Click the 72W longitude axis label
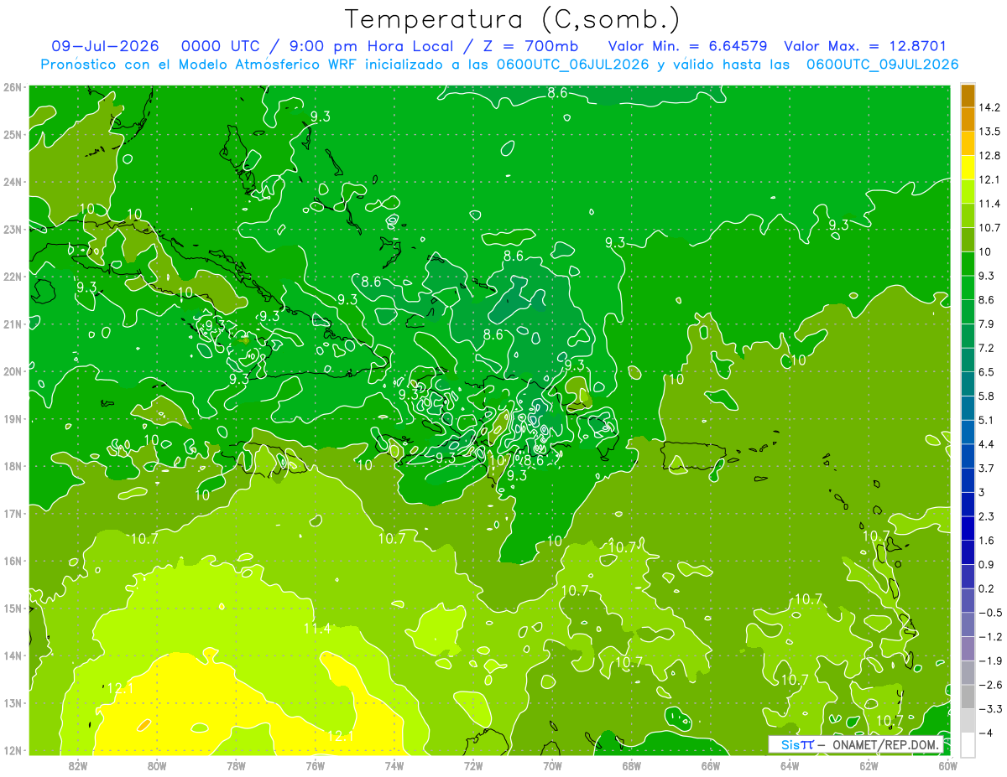1007x777 pixels. 473,765
